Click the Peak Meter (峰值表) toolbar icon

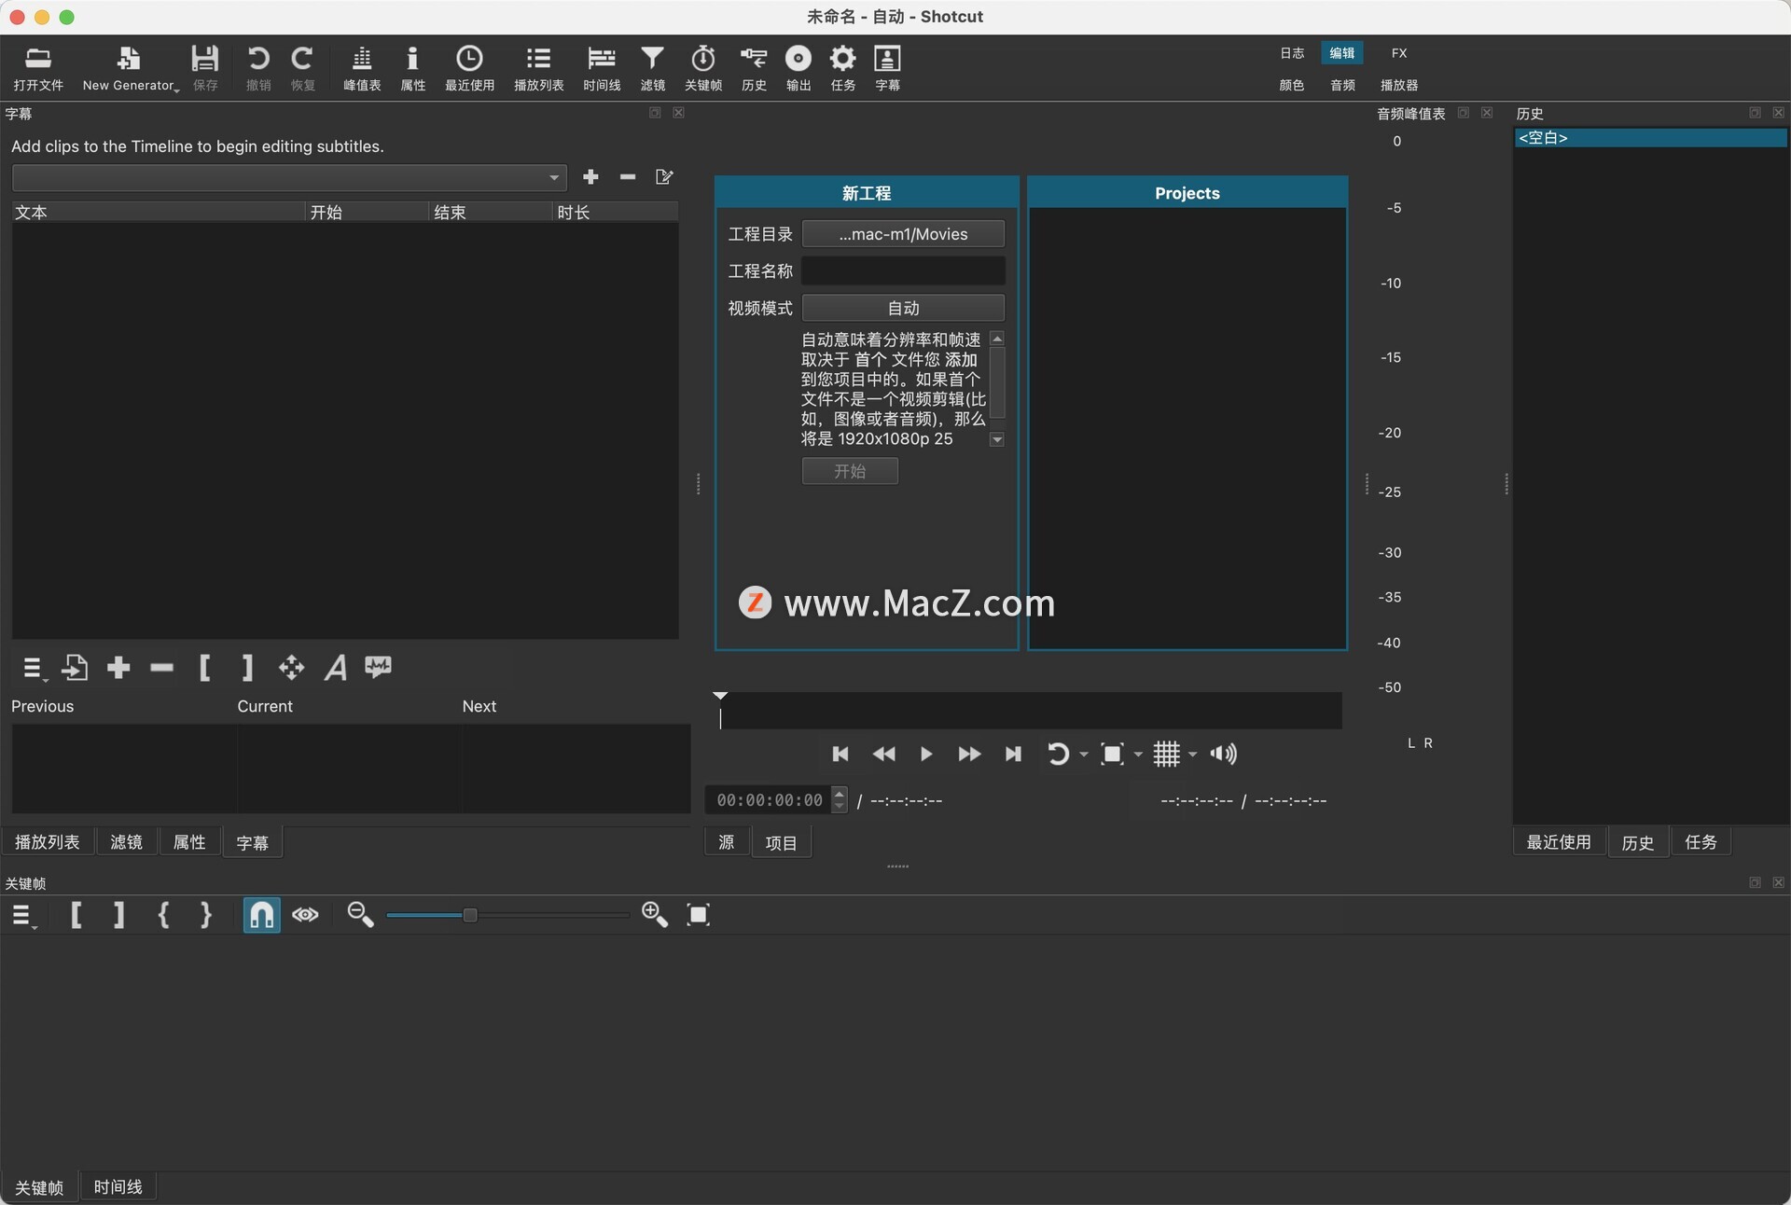click(362, 68)
